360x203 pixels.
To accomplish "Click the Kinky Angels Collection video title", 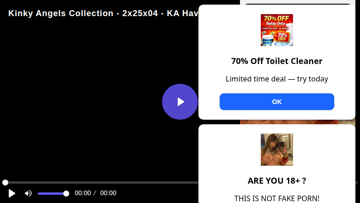I will tap(103, 13).
